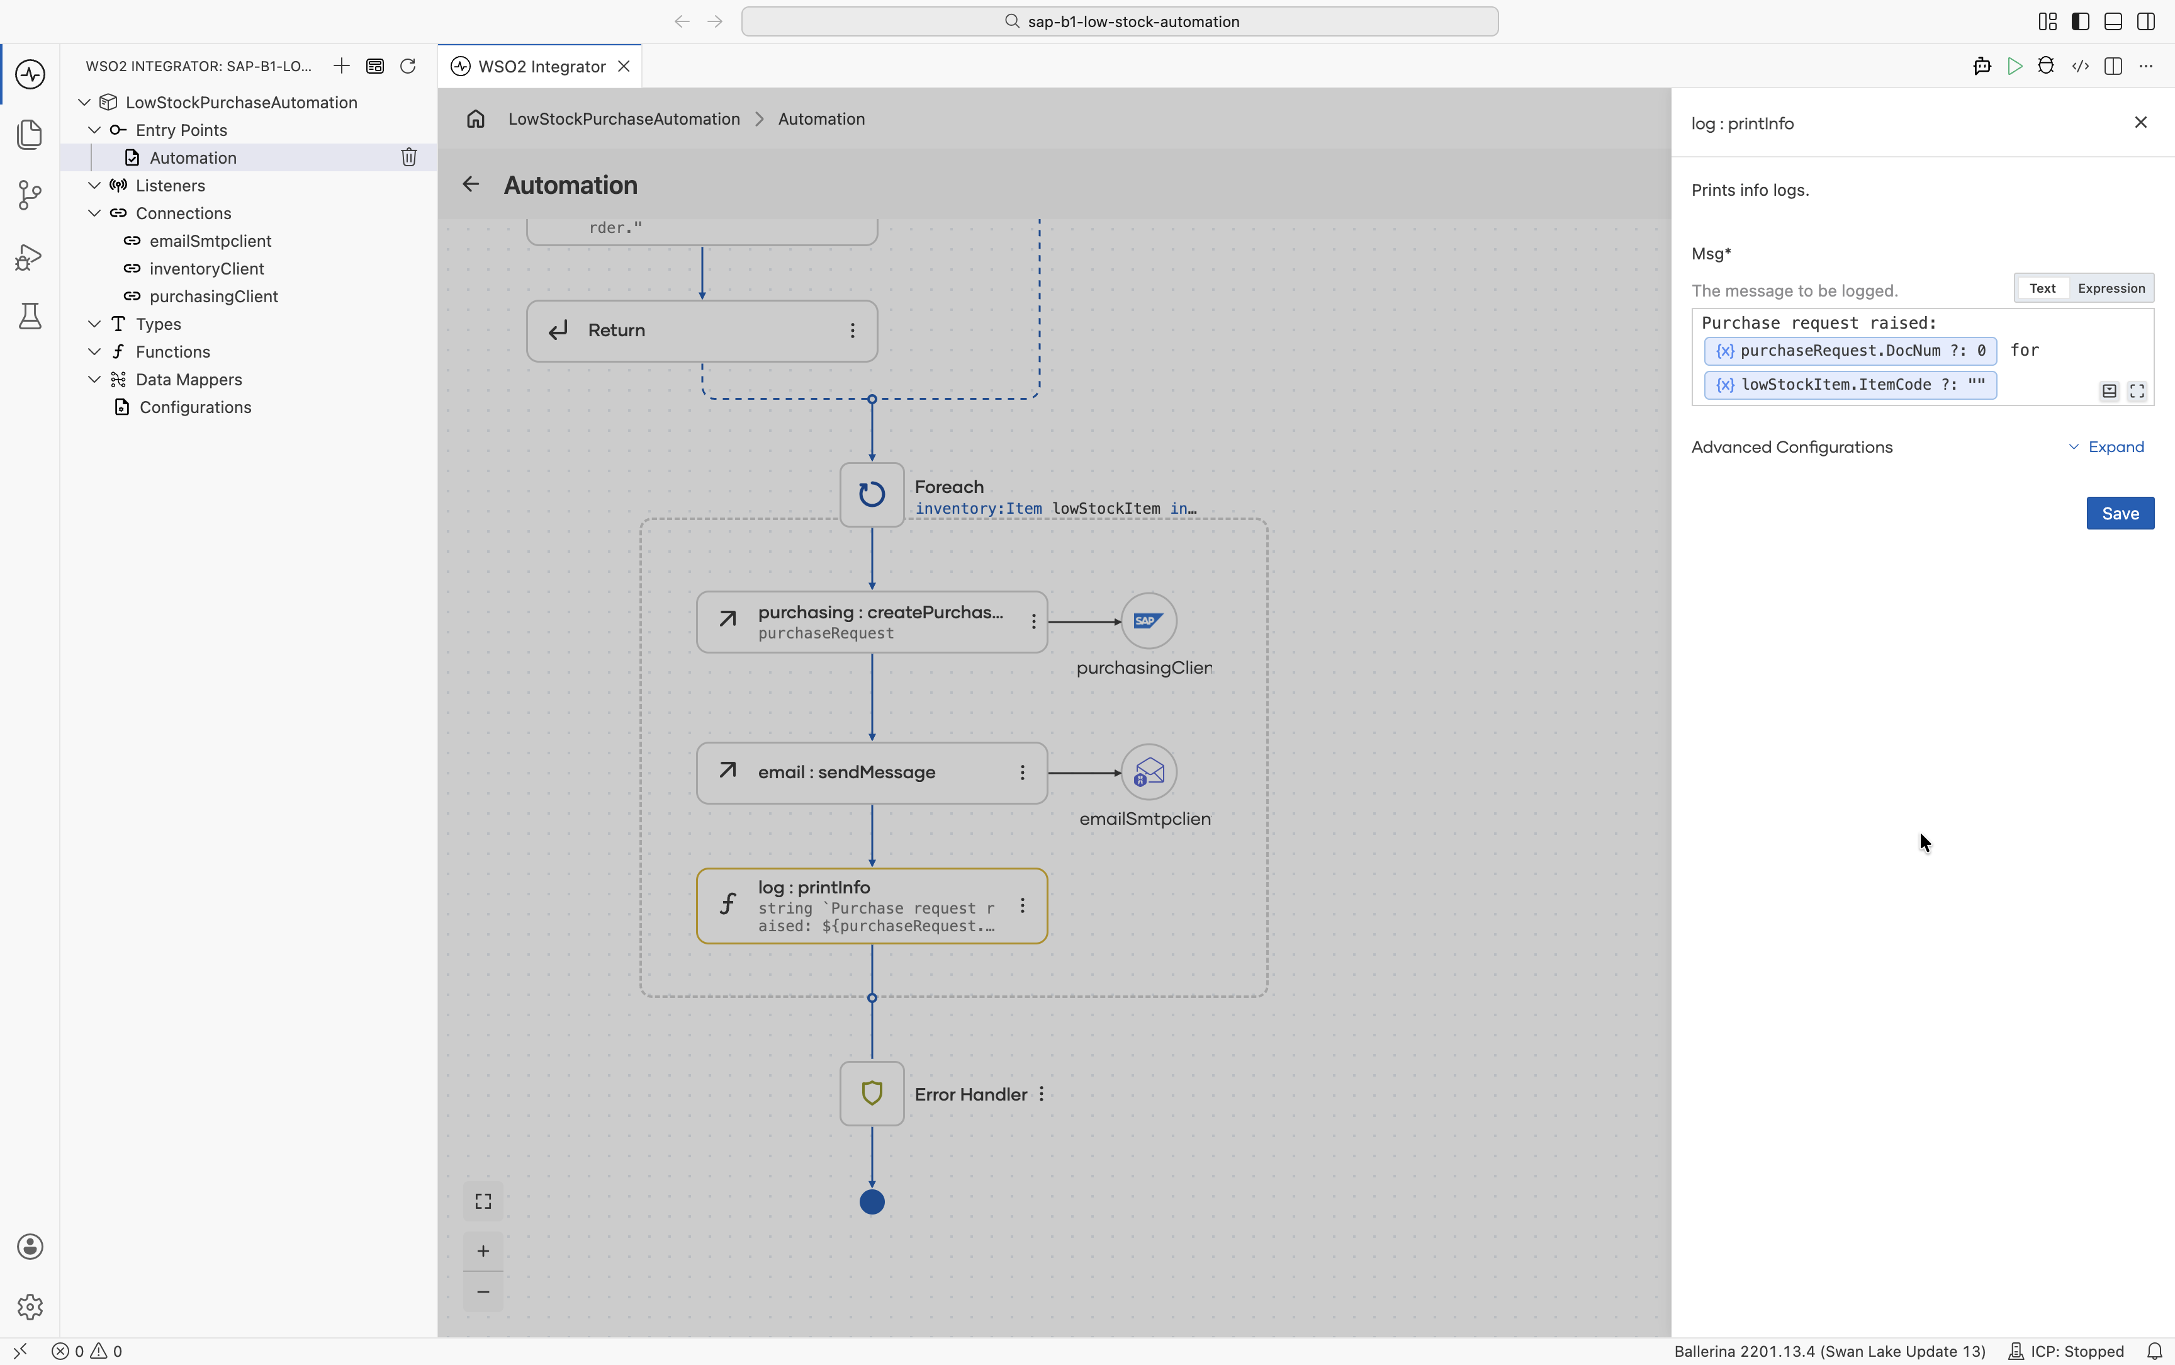
Task: Open the helper pane icon in Msg field
Action: pos(2109,391)
